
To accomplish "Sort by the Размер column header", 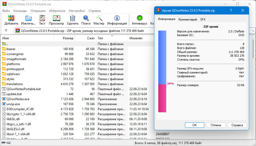I will point(64,38).
